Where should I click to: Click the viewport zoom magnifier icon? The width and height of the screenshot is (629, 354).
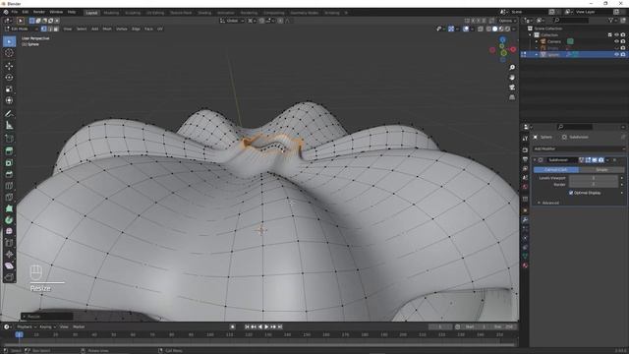tap(512, 68)
